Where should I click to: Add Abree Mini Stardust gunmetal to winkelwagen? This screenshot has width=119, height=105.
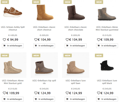pos(107,46)
